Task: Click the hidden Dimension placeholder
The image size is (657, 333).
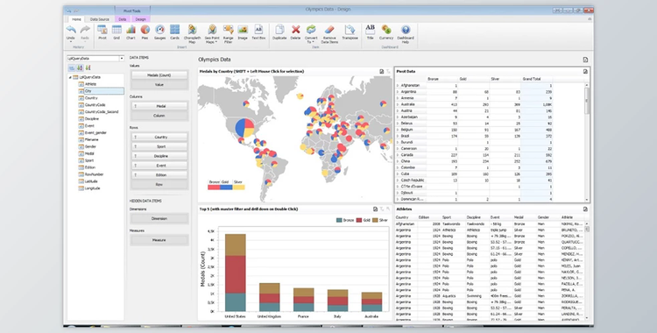Action: point(159,218)
